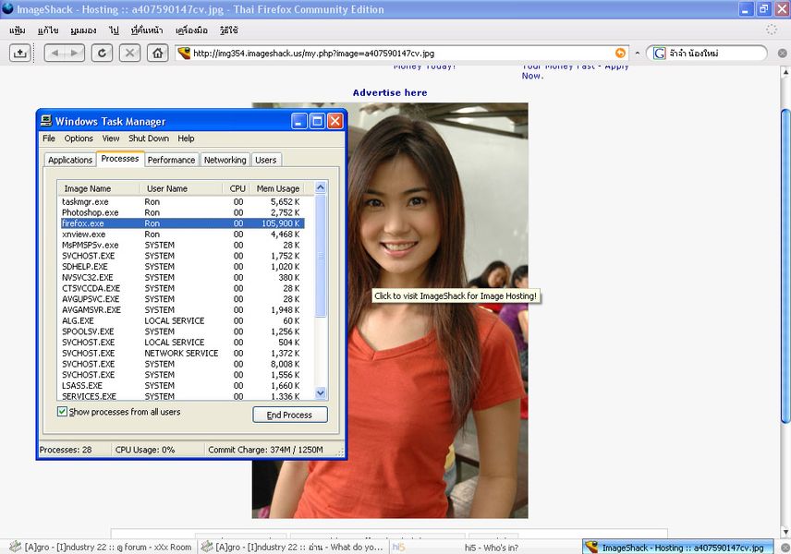The width and height of the screenshot is (791, 554).
Task: Minimize the Windows Task Manager window
Action: pyautogui.click(x=298, y=121)
